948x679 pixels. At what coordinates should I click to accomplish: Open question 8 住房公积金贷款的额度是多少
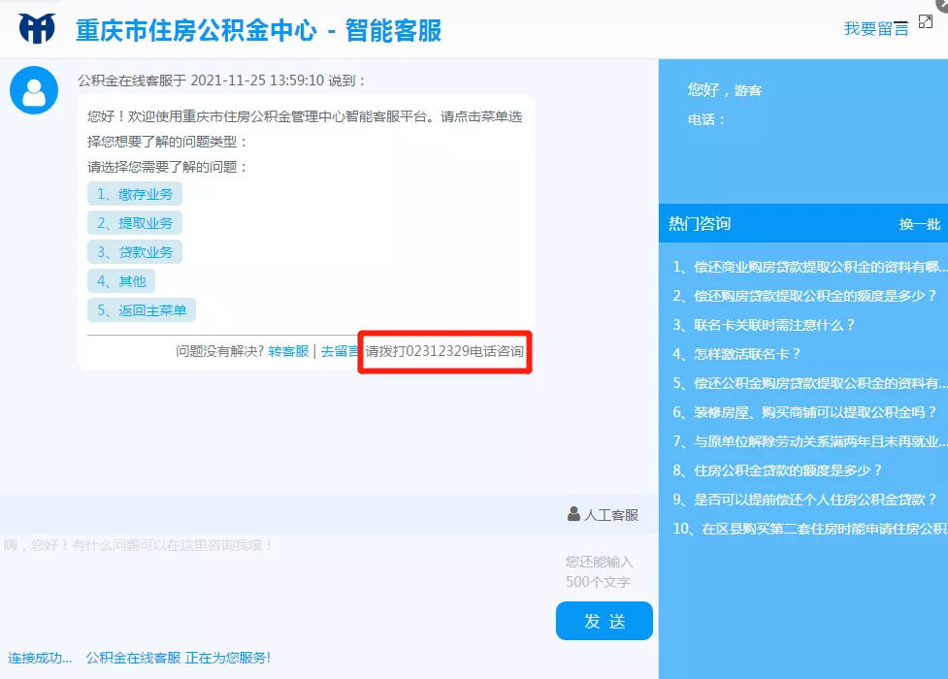point(777,470)
